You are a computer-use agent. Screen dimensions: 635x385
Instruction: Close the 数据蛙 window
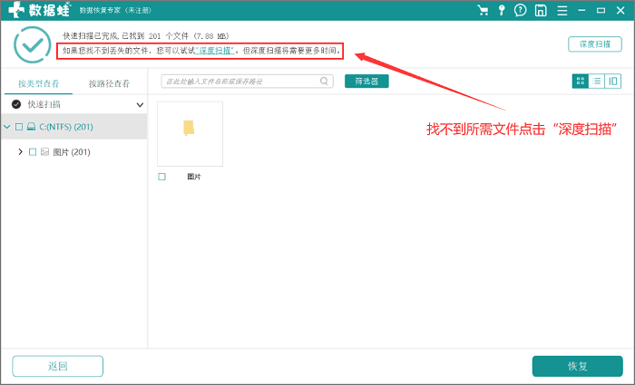tap(620, 11)
